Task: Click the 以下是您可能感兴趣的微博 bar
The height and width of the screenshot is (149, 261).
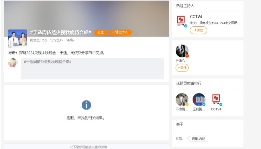Action: (x=87, y=146)
